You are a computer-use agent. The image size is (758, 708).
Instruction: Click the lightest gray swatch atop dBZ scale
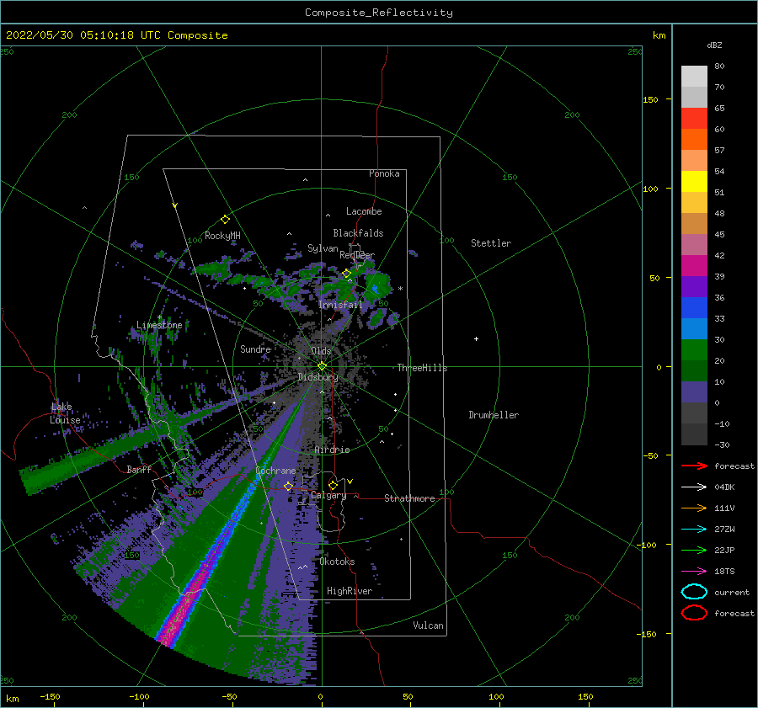[694, 77]
